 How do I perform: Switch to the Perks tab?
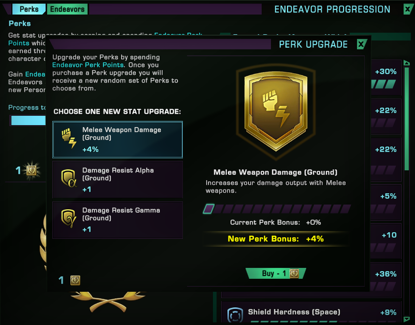click(x=29, y=9)
